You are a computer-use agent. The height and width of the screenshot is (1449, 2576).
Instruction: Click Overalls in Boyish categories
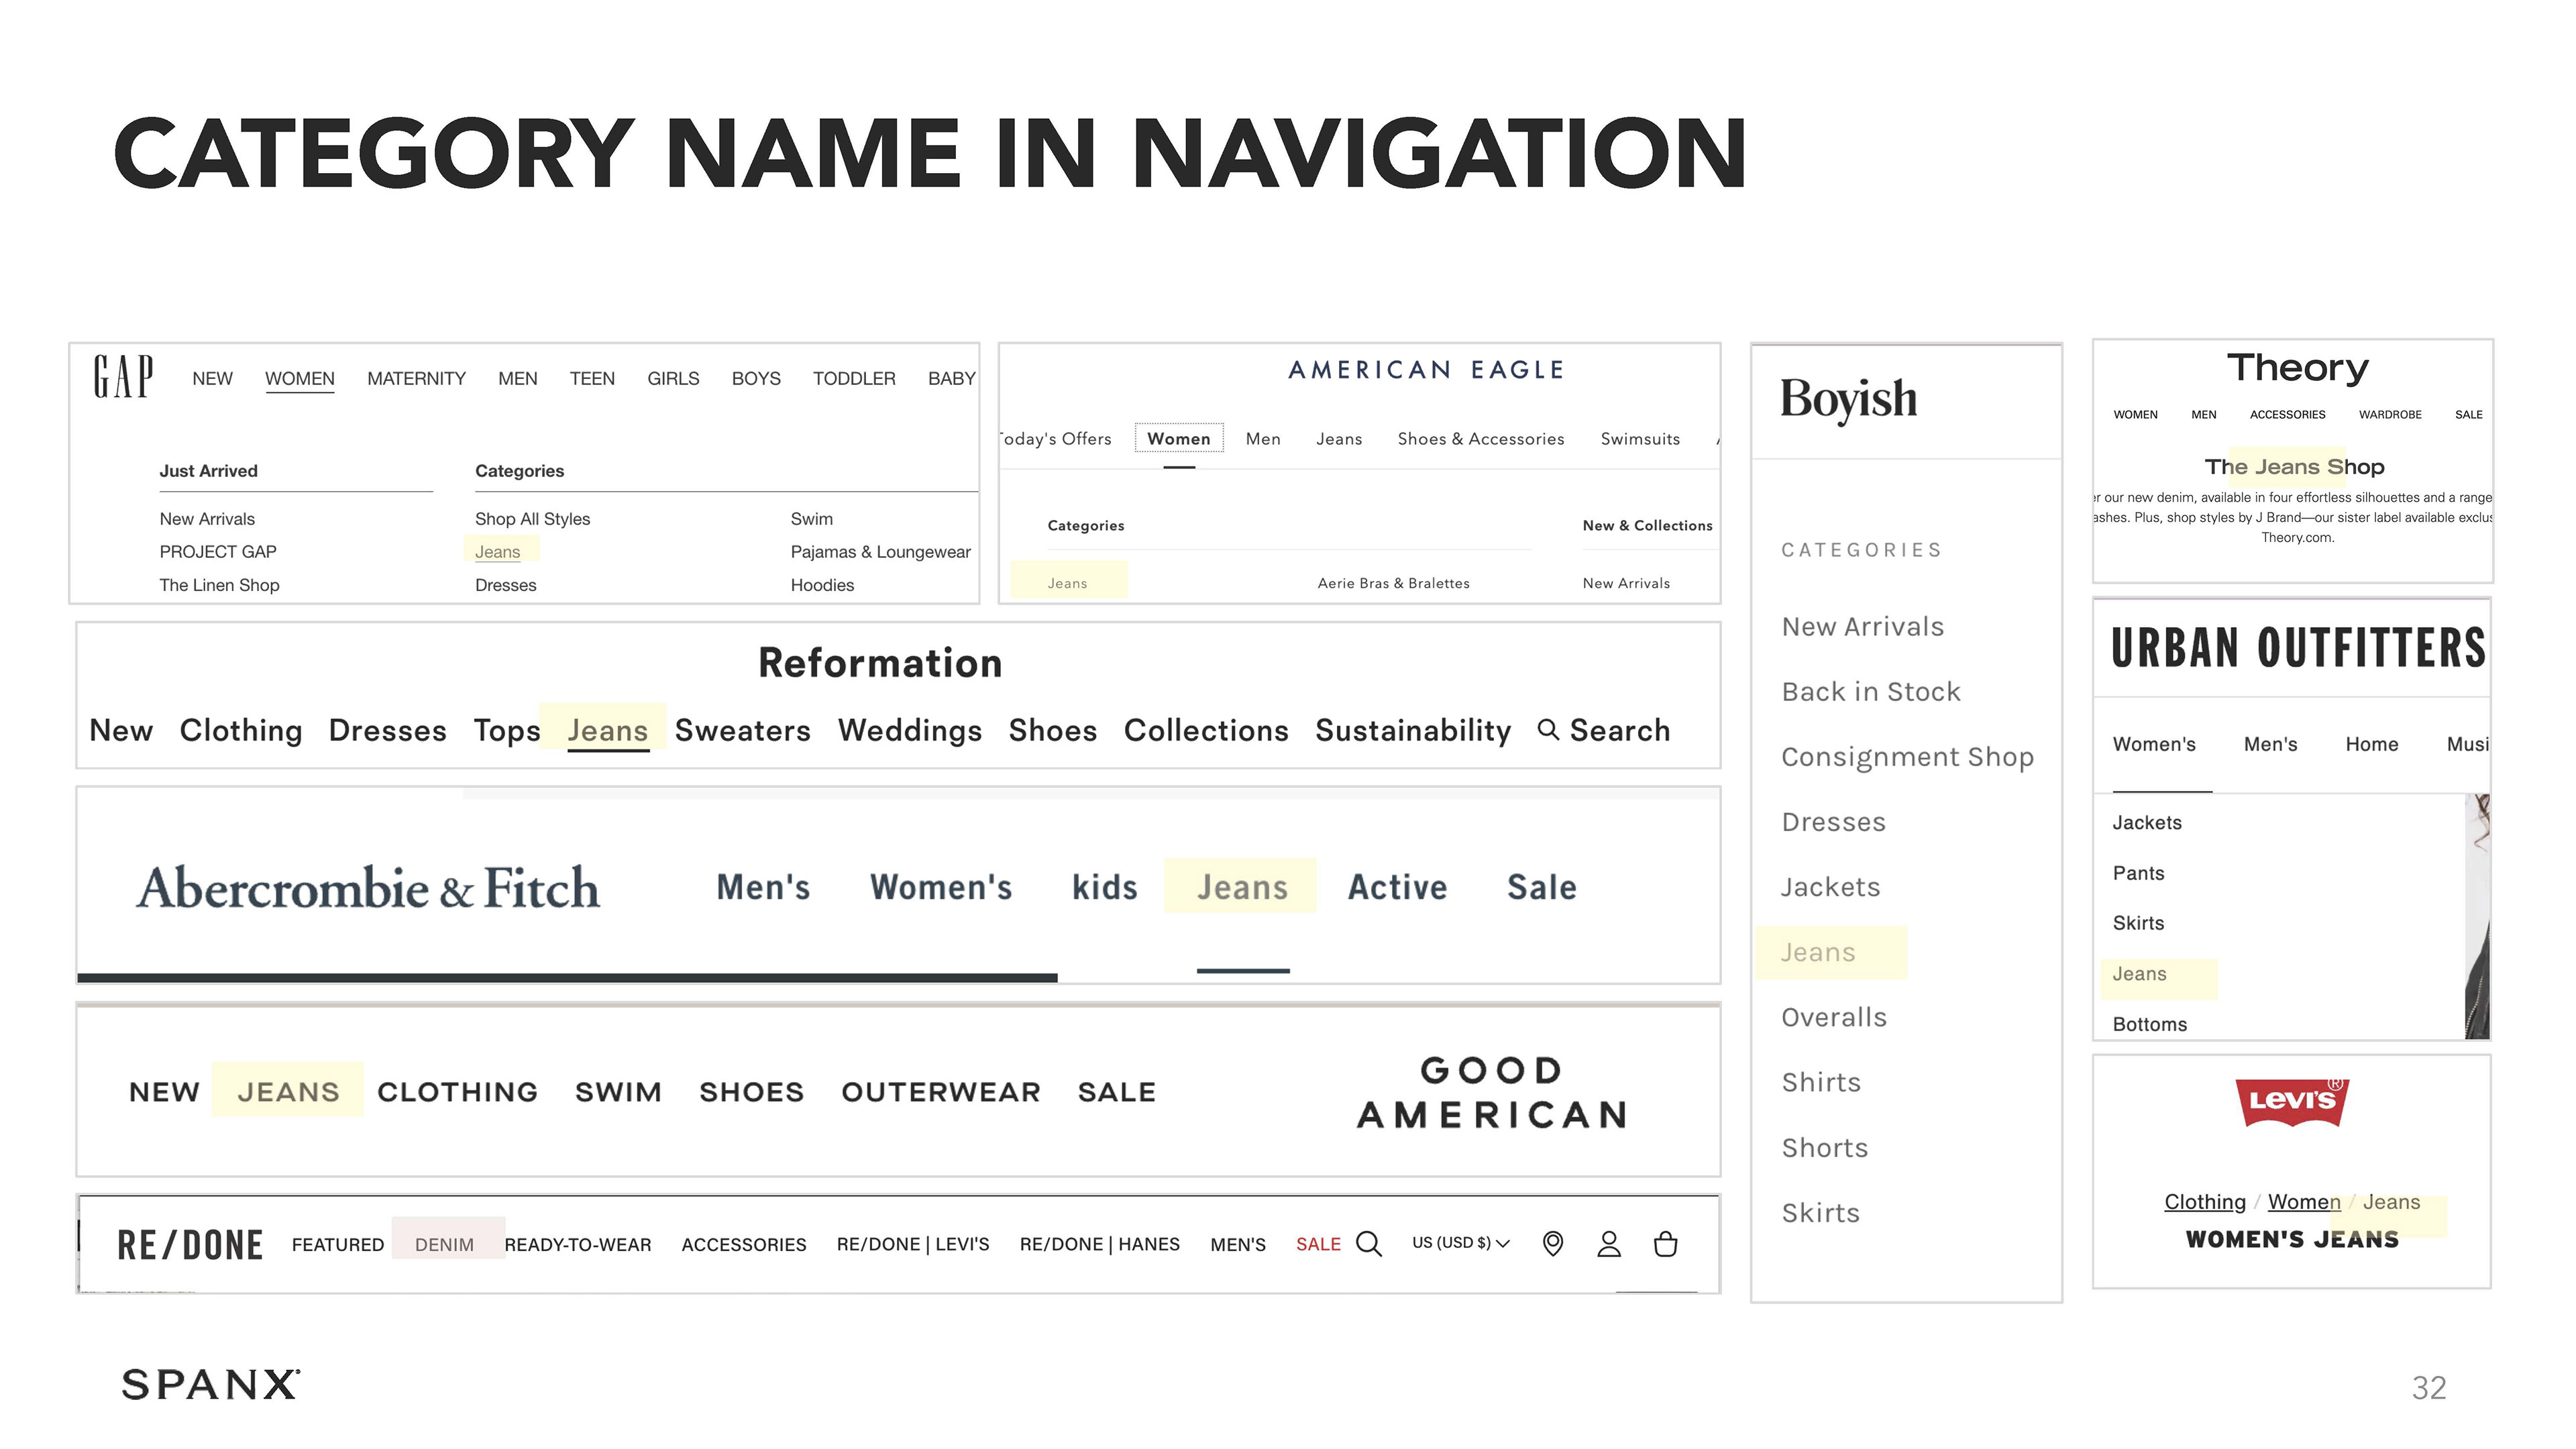point(1834,1018)
